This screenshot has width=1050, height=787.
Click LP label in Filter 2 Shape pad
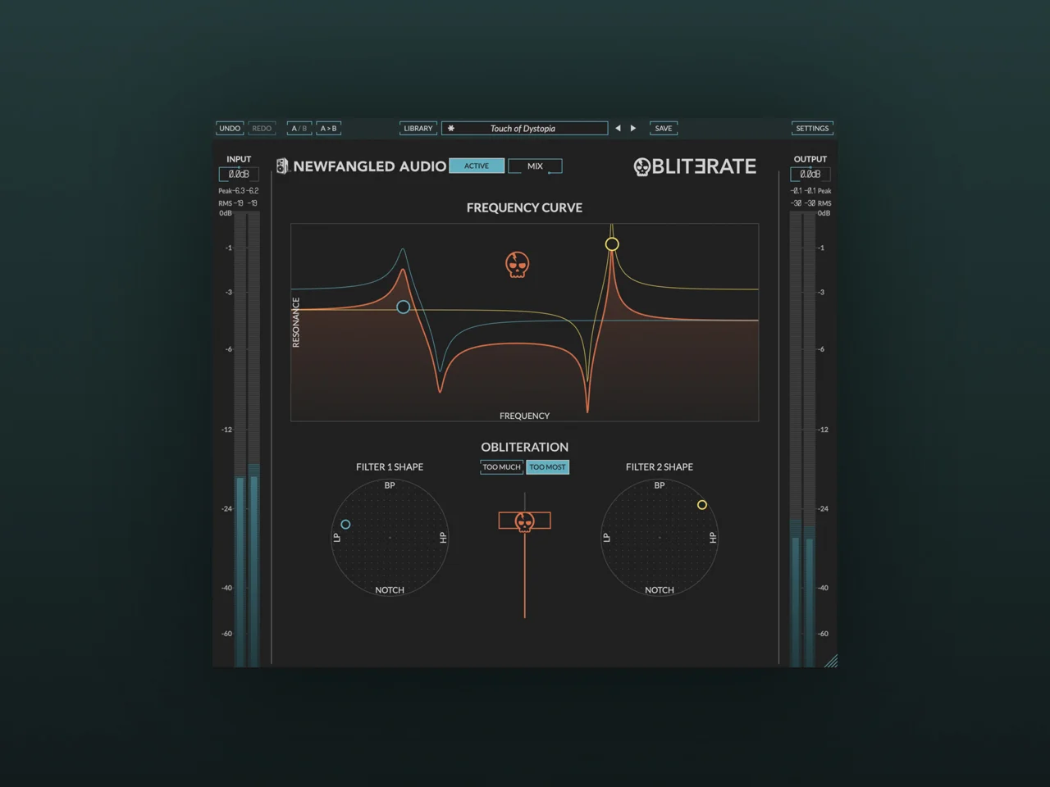click(607, 538)
